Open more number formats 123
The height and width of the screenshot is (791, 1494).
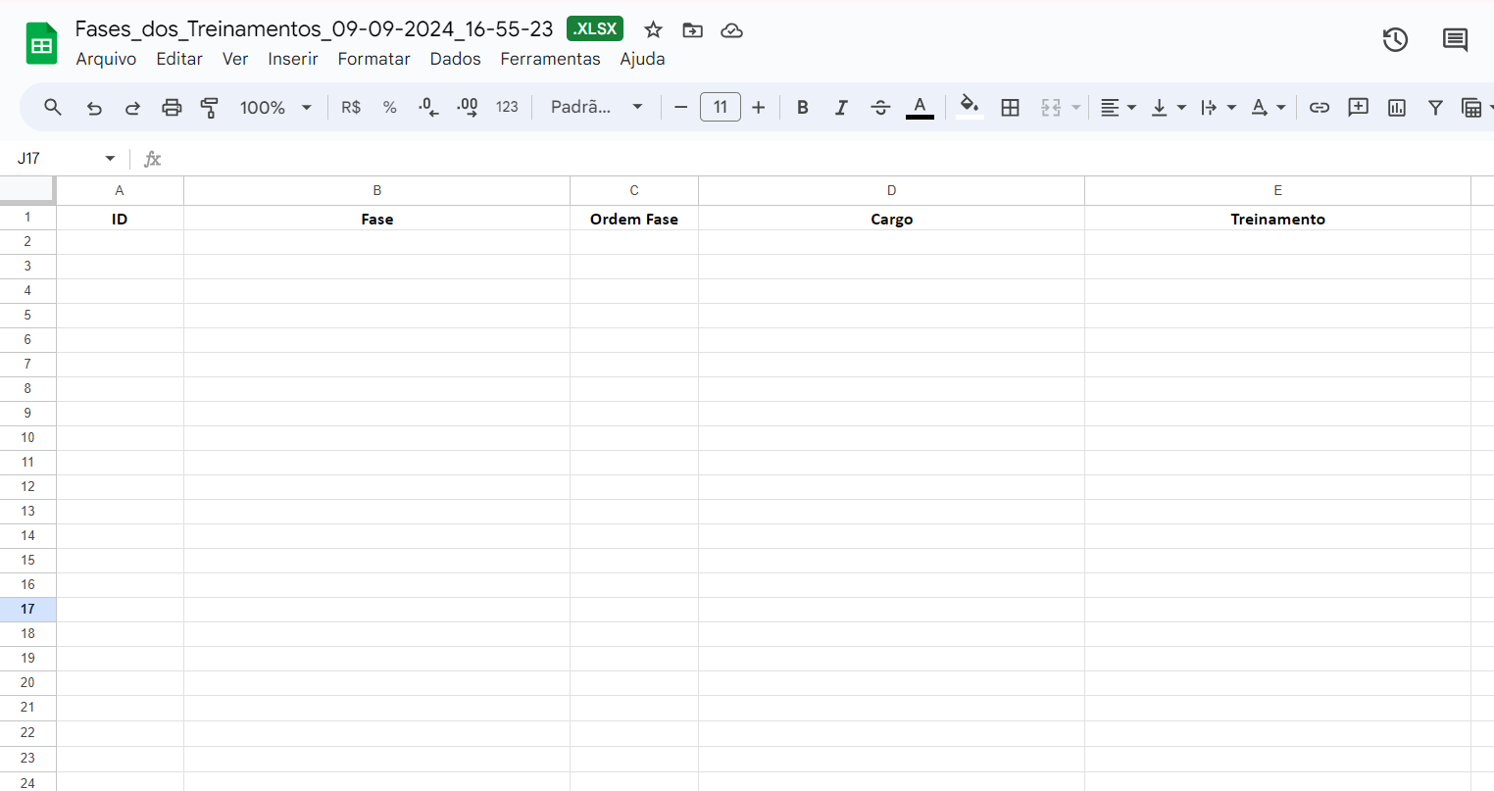507,107
